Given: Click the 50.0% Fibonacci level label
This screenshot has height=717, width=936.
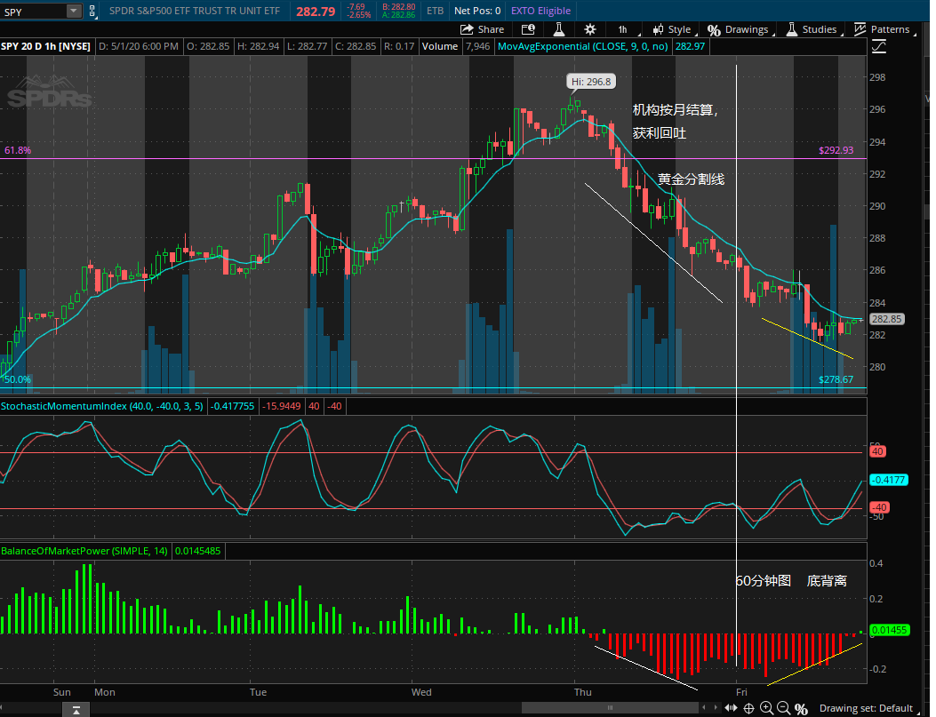Looking at the screenshot, I should point(17,379).
